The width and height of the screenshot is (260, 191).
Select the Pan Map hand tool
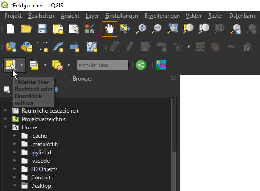pyautogui.click(x=109, y=29)
